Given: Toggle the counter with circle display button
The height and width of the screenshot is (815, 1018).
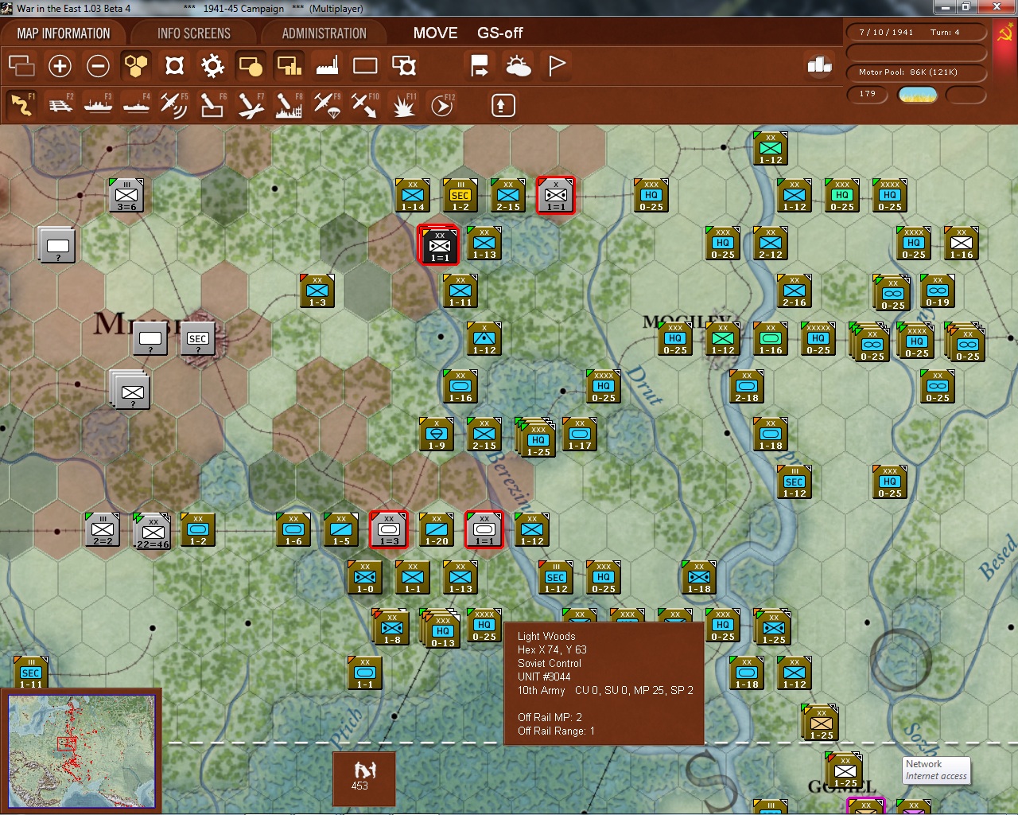Looking at the screenshot, I should [251, 65].
